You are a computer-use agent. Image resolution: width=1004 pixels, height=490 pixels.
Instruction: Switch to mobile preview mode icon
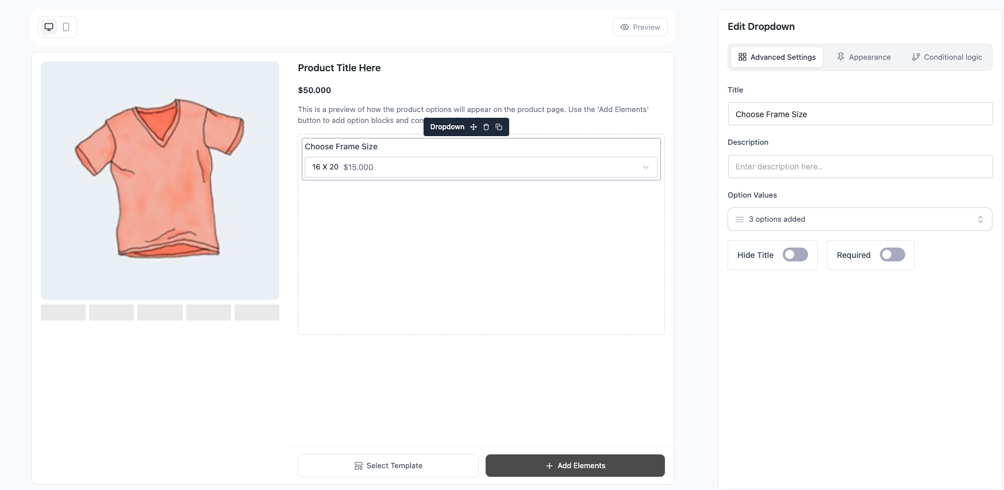click(x=66, y=27)
